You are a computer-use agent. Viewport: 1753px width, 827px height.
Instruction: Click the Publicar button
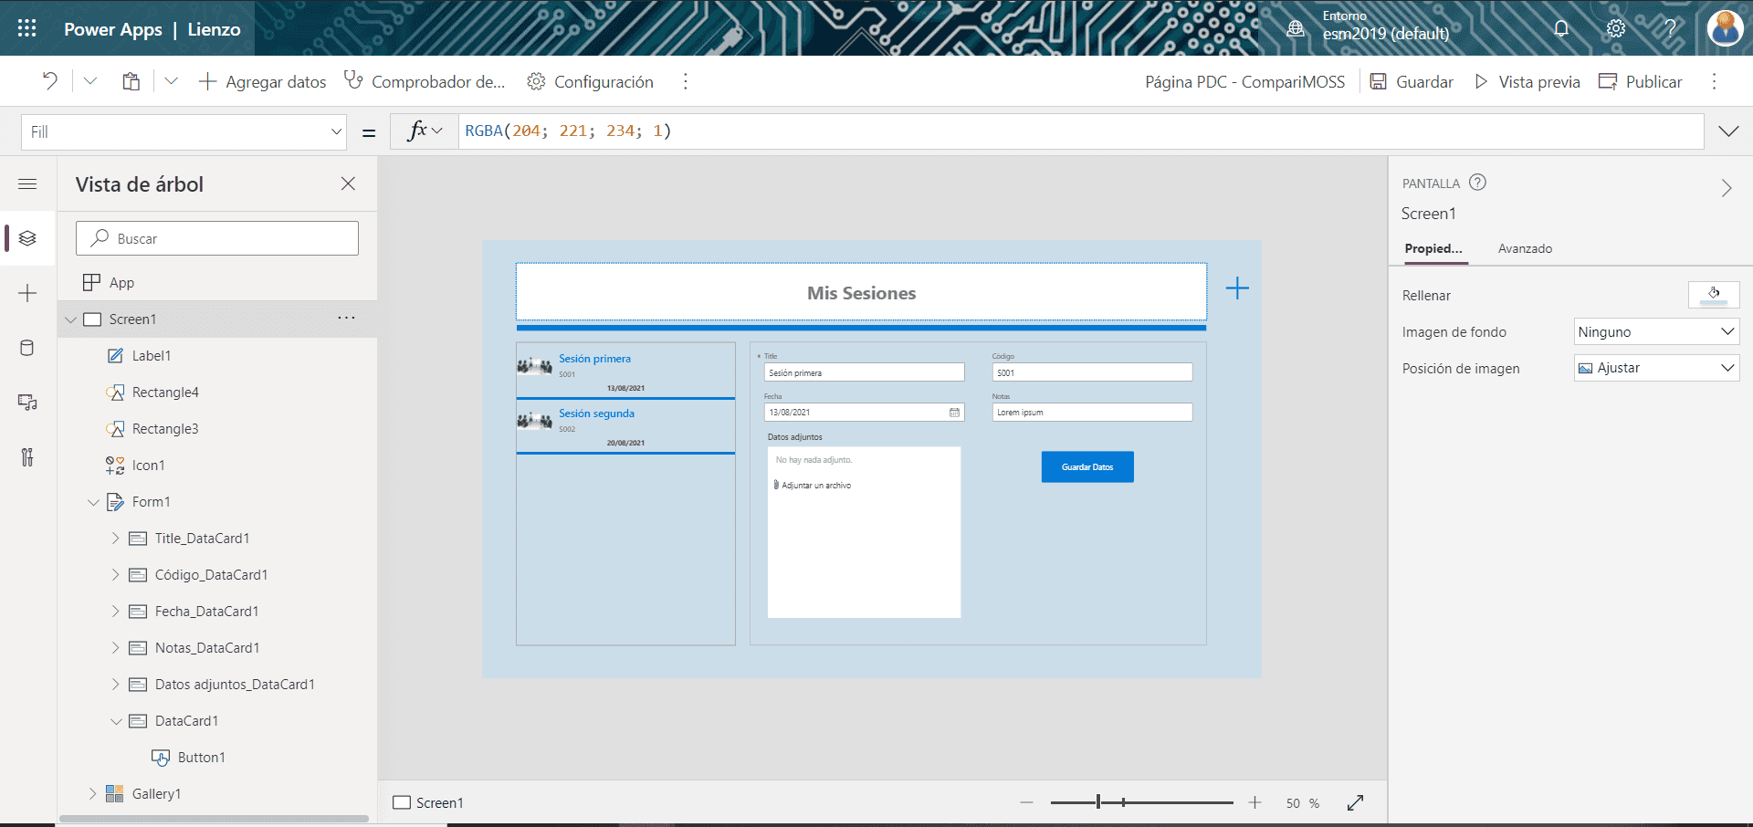click(x=1641, y=81)
